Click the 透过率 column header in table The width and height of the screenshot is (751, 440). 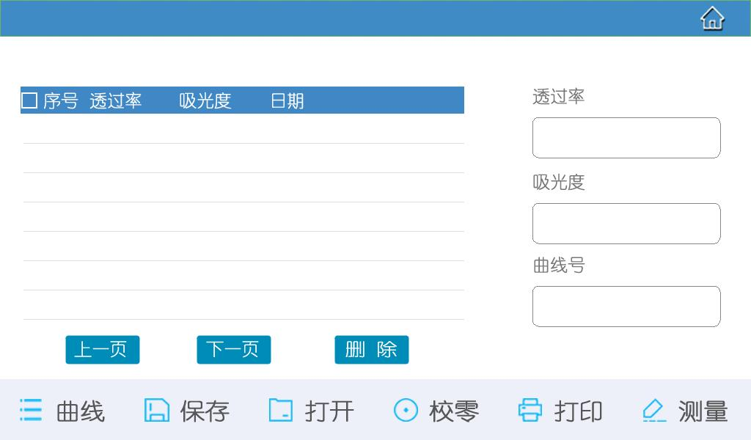(x=115, y=101)
